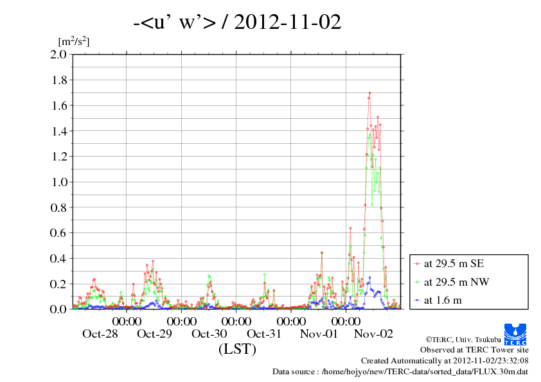Click the y-axis value 1.6
This screenshot has width=541, height=382.
(59, 105)
